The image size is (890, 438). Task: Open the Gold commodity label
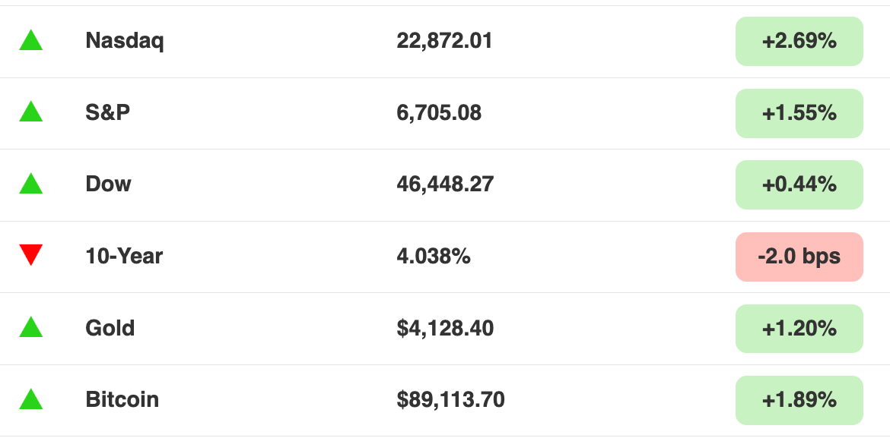[x=110, y=328]
